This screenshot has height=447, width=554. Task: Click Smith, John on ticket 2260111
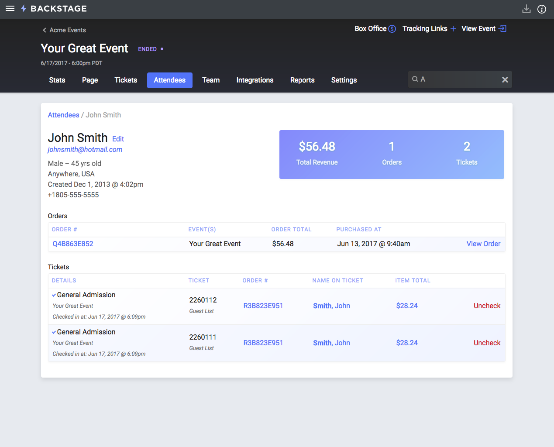332,343
